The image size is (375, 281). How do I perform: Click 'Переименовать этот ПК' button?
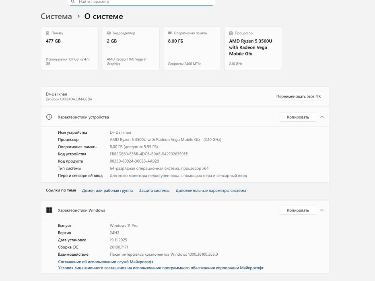pos(299,96)
